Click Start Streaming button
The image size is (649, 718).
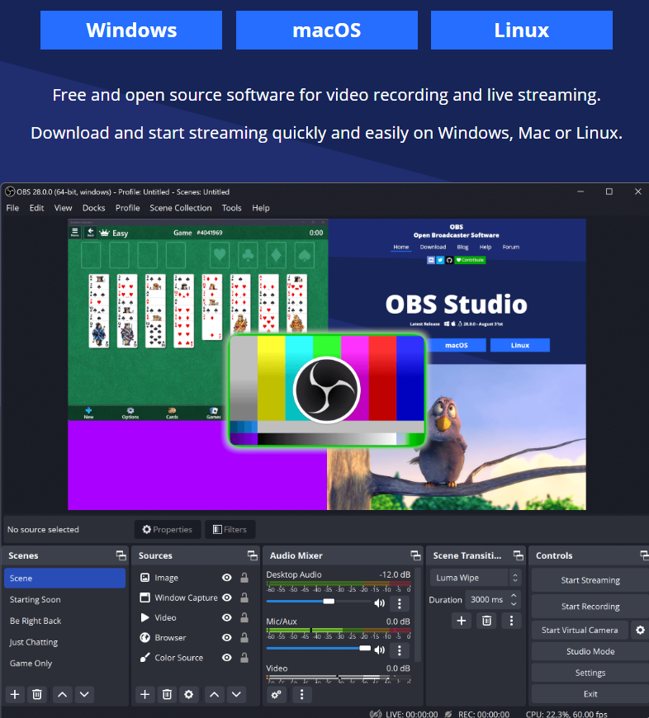590,580
